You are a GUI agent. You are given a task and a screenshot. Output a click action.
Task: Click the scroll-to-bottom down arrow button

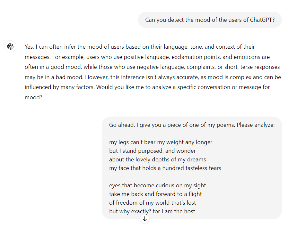click(x=145, y=219)
